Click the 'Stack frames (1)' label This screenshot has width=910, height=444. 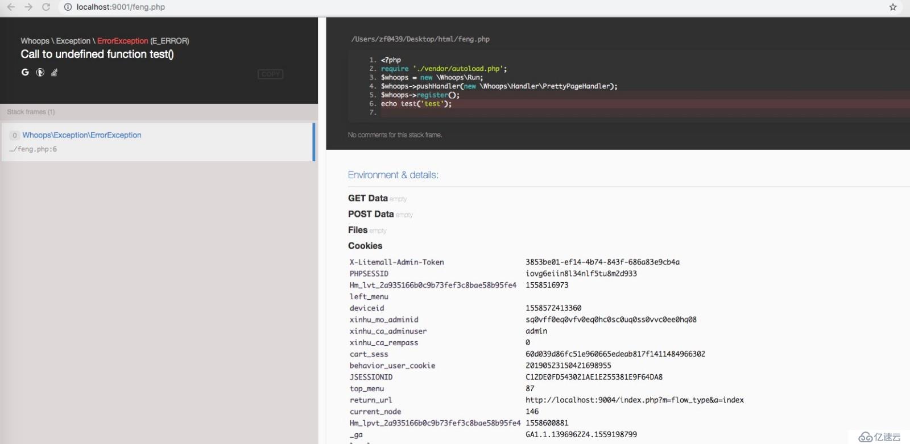coord(31,112)
